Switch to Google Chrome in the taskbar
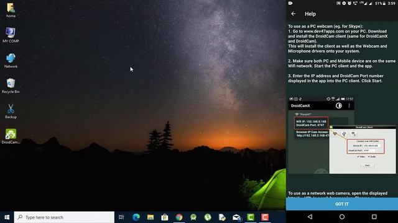Image resolution: width=398 pixels, height=223 pixels. (x=179, y=217)
